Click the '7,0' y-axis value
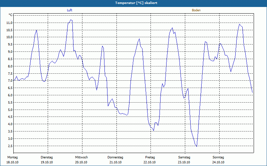This screenshot has height=166, width=267. tap(10, 81)
